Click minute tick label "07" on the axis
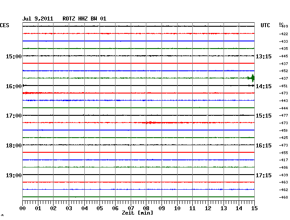Viewport: 290px width, 220px height. coord(131,208)
